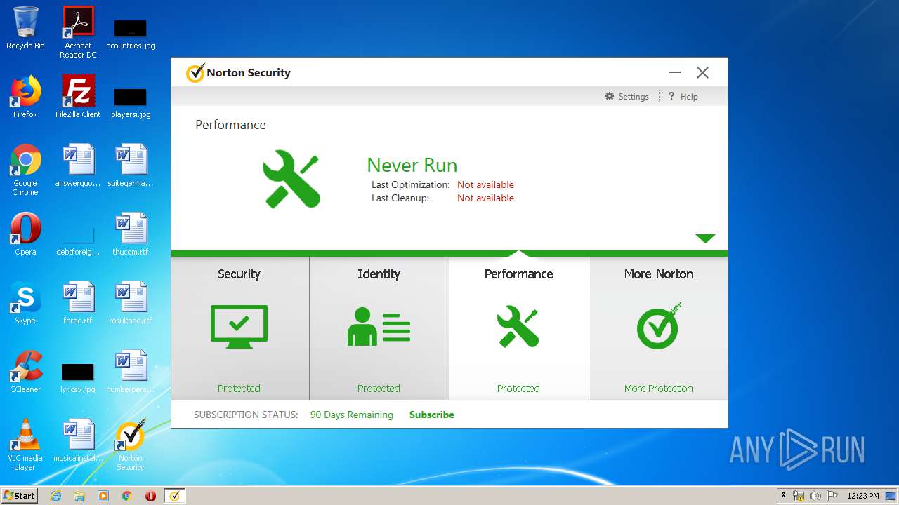Image resolution: width=899 pixels, height=505 pixels.
Task: Click the taskbar clock showing 12:23 PM
Action: tap(863, 496)
